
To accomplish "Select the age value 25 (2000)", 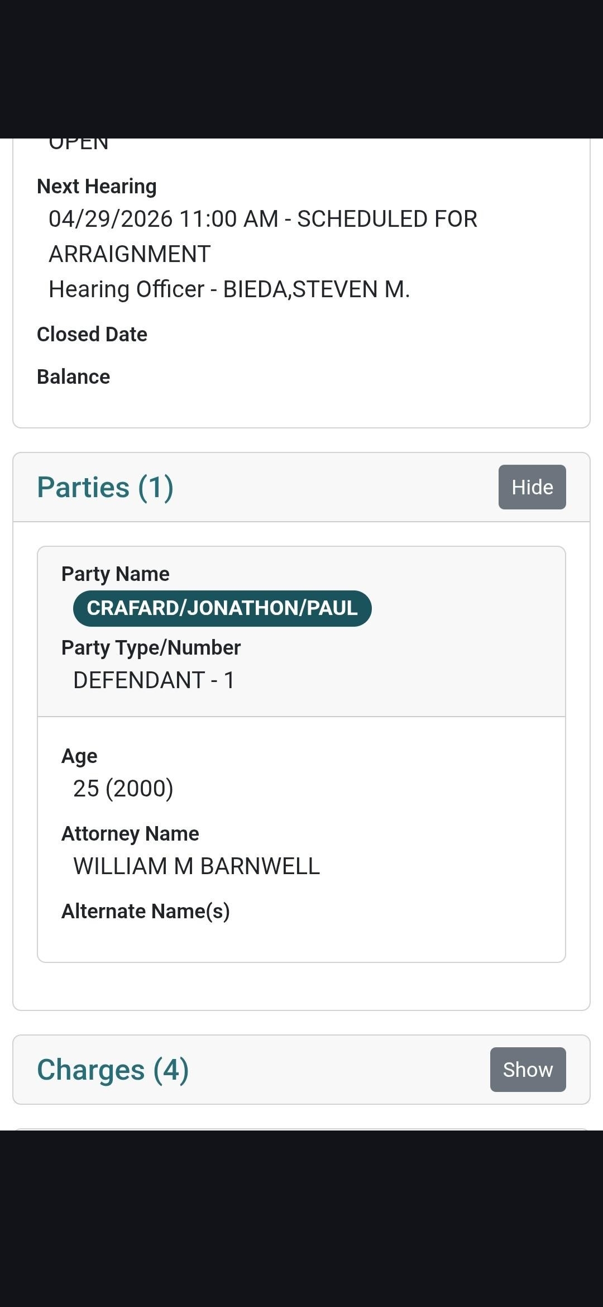I will pos(123,789).
